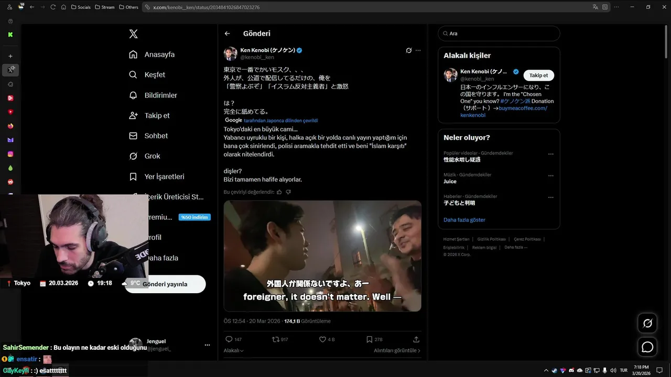Share the post via share icon

pyautogui.click(x=416, y=339)
